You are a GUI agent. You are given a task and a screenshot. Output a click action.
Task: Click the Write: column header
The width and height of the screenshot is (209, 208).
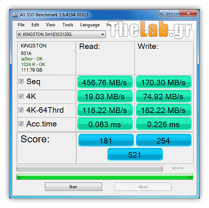pos(148,46)
